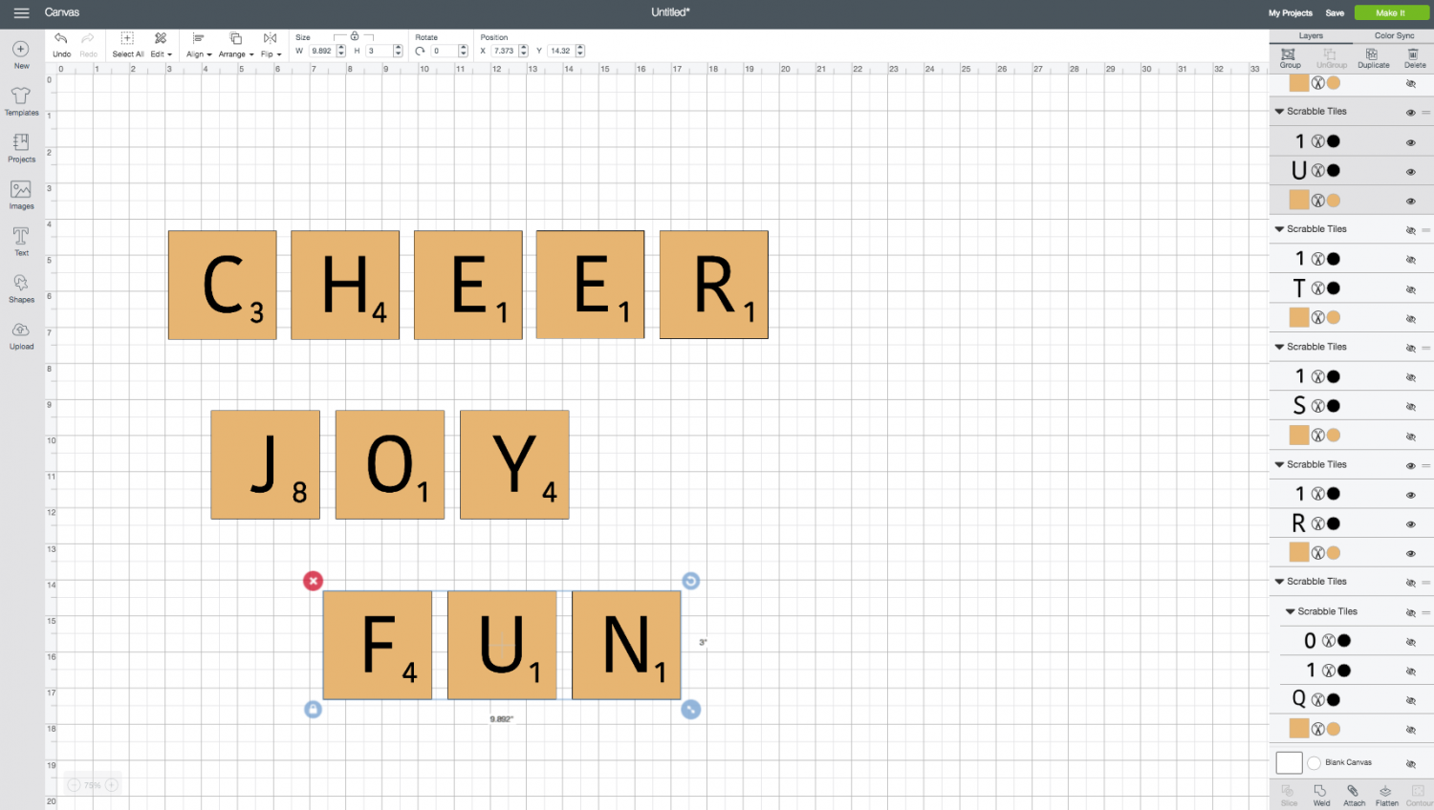1434x810 pixels.
Task: Hide the U letter layer
Action: click(x=1412, y=171)
